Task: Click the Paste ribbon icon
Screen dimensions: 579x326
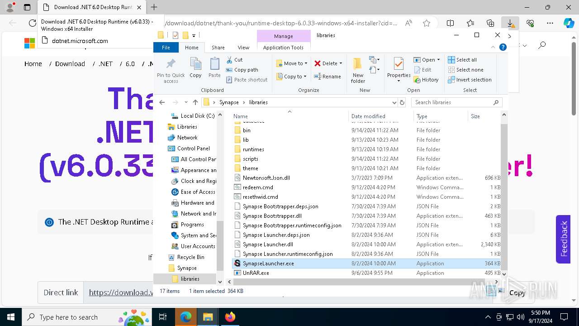Action: point(214,68)
